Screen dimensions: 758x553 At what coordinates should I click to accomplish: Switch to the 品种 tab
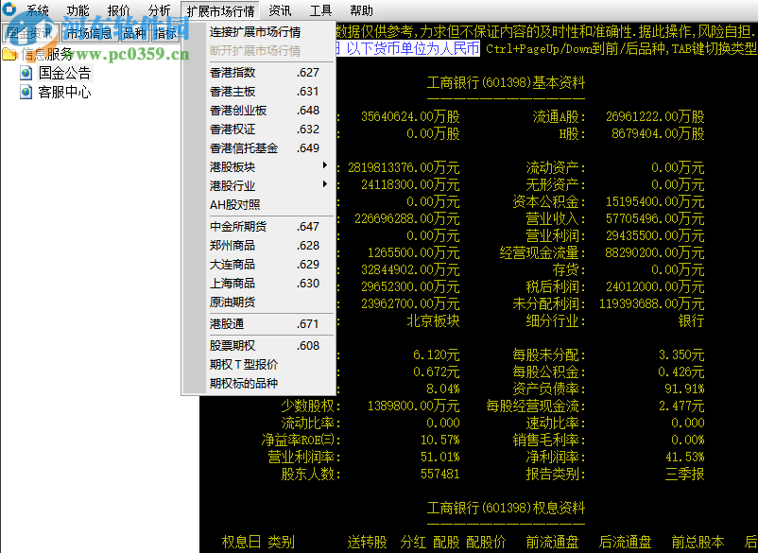tap(134, 33)
